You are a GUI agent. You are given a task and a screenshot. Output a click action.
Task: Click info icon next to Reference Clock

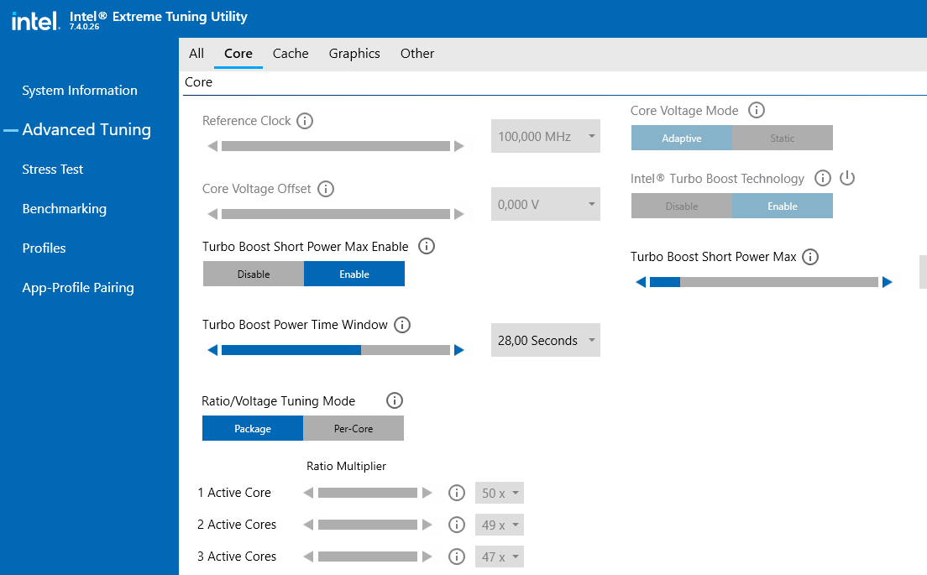[x=306, y=121]
